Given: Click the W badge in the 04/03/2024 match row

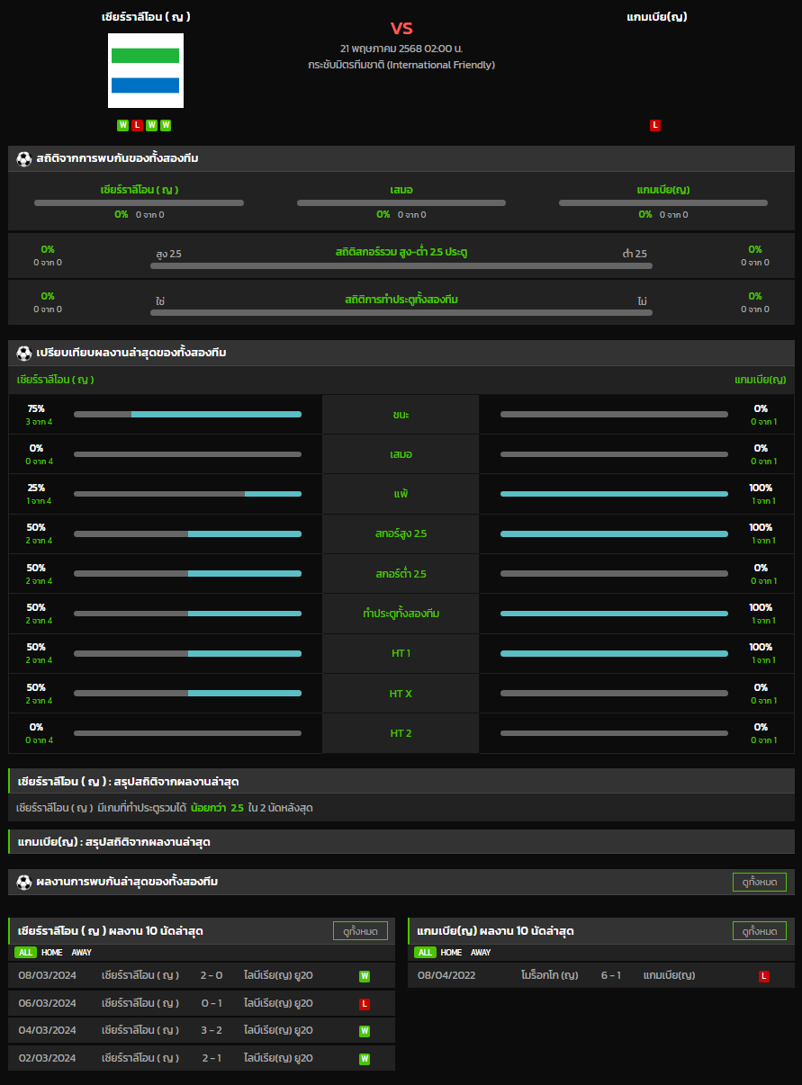Looking at the screenshot, I should [365, 1031].
